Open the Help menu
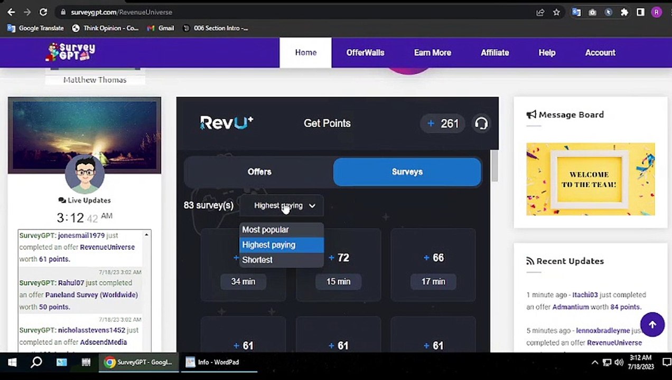 547,52
